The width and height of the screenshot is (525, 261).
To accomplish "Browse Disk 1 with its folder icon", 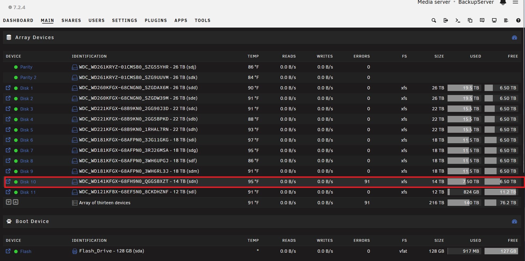I will click(8, 88).
